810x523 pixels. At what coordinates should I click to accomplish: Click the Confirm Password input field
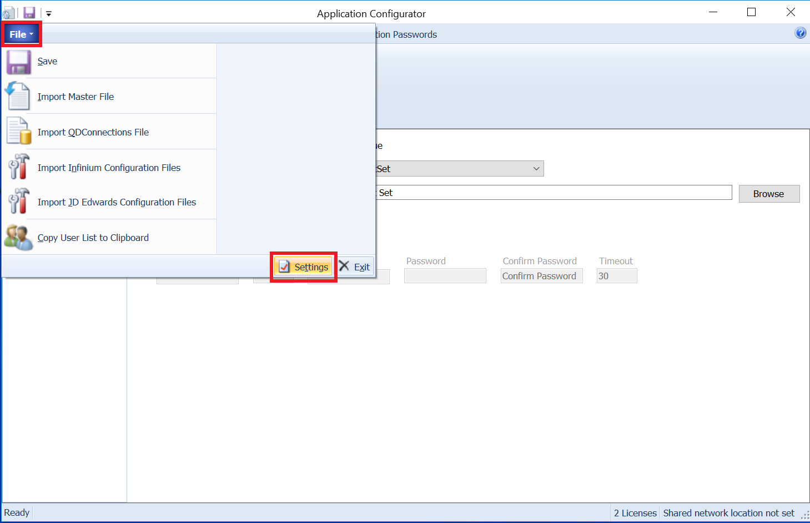coord(542,276)
